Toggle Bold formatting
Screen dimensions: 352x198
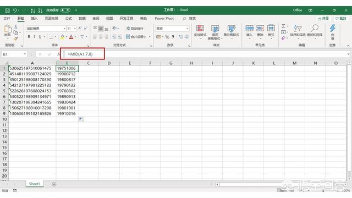[x=29, y=37]
